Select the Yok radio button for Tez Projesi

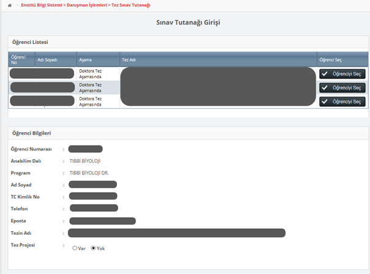click(x=94, y=248)
